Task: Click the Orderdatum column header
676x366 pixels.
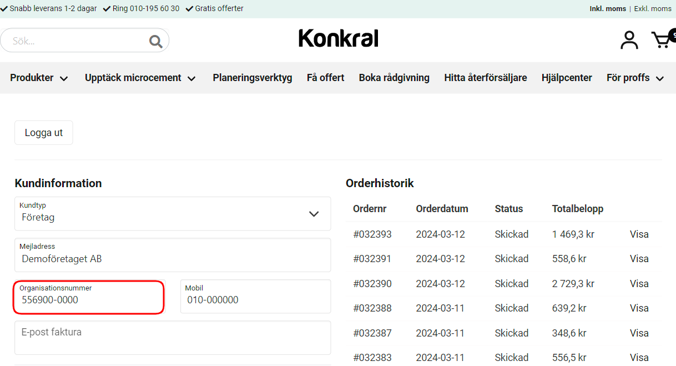Action: click(442, 209)
